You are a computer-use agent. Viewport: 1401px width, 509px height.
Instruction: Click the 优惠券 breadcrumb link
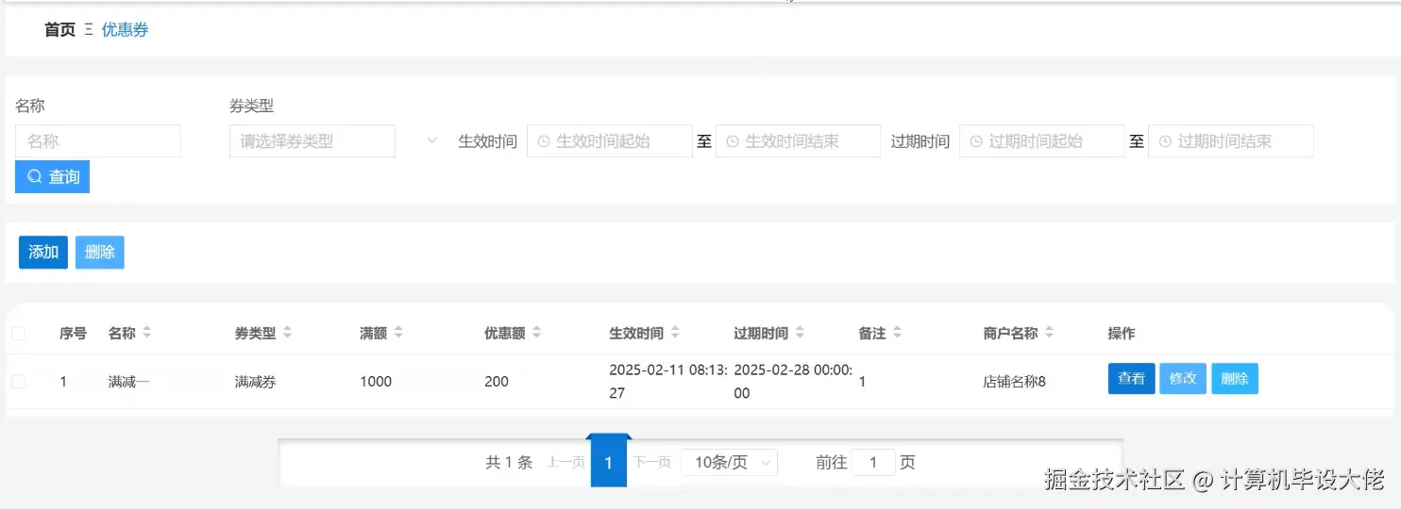[x=125, y=29]
